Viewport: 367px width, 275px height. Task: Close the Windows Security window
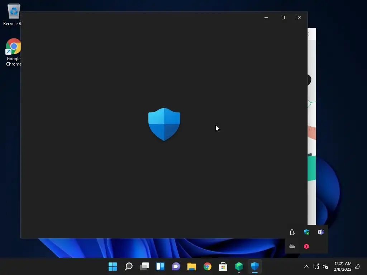(x=299, y=18)
